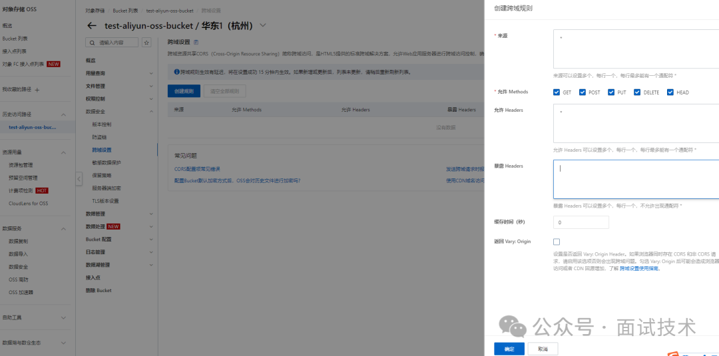Open the doc icon beside CORS settings title
This screenshot has height=356, width=719.
(196, 42)
